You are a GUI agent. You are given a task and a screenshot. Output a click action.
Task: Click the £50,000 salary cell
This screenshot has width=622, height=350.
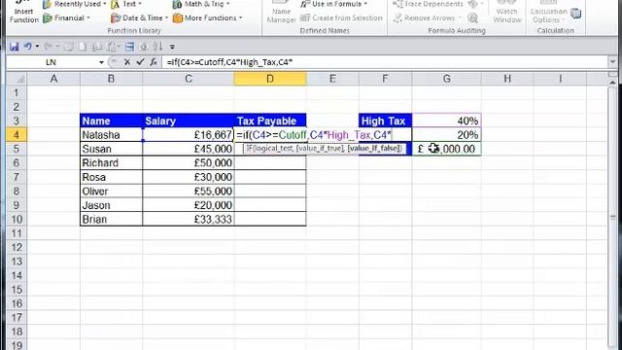tap(189, 163)
